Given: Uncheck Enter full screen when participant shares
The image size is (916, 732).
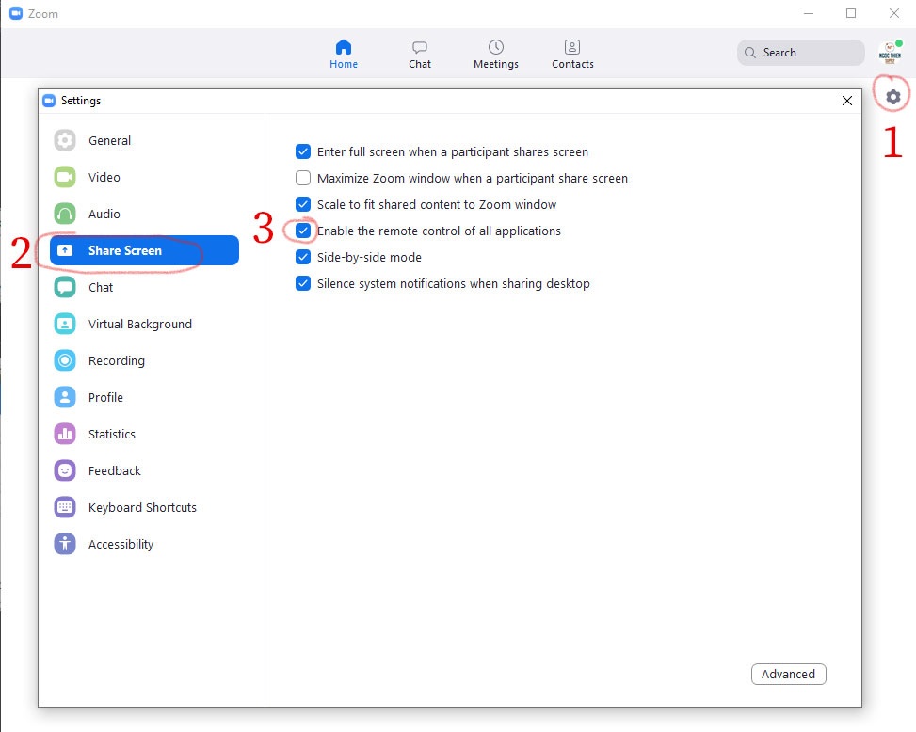Looking at the screenshot, I should [303, 151].
